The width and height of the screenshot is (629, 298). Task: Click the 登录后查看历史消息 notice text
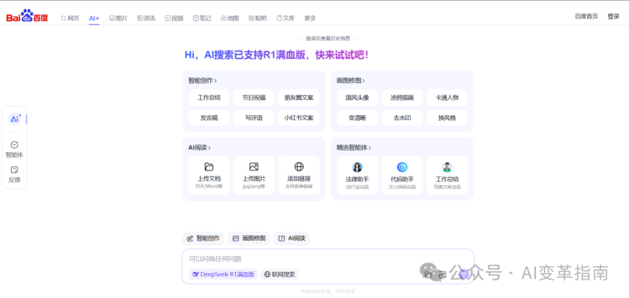(328, 39)
